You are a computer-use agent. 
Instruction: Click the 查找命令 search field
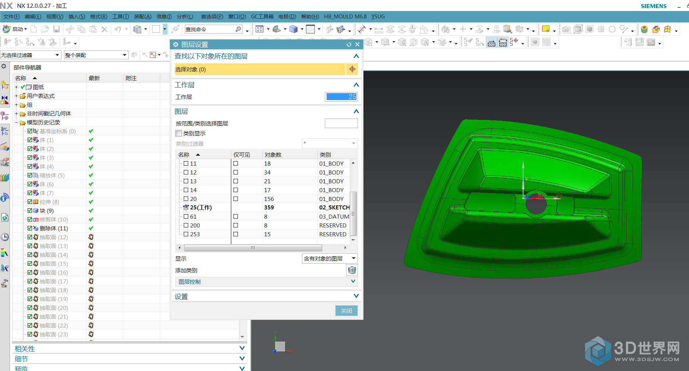tap(214, 29)
